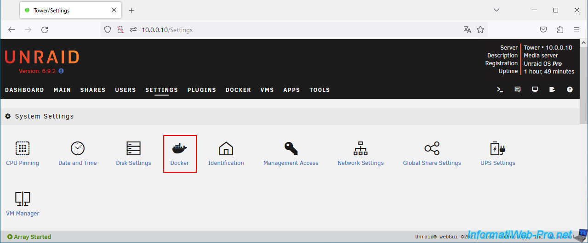Open CPU Pinning settings
Screen dimensions: 588x243
tap(23, 148)
